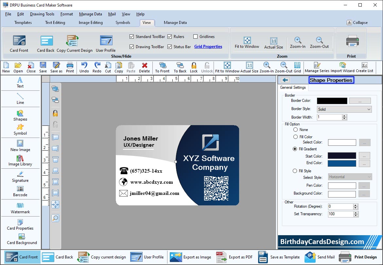Click the gradient Start Color swatch
The height and width of the screenshot is (265, 383).
[342, 156]
